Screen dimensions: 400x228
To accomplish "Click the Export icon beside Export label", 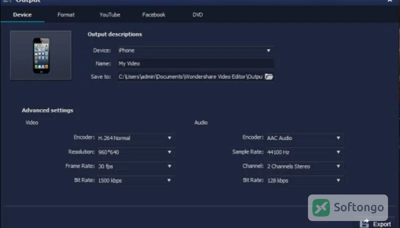I will [364, 223].
